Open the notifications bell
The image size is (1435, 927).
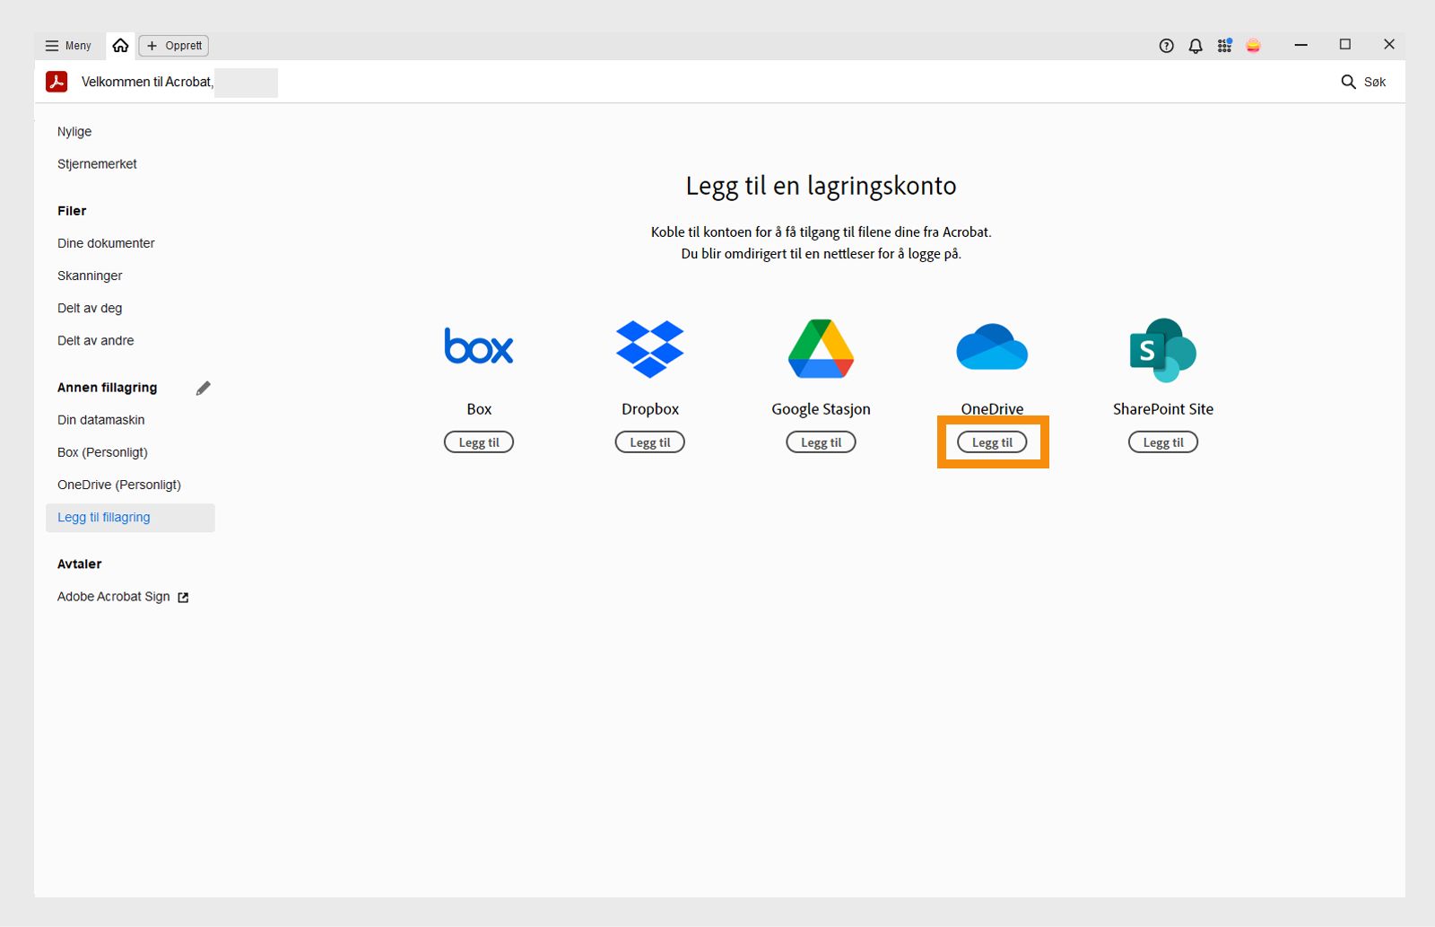coord(1195,45)
